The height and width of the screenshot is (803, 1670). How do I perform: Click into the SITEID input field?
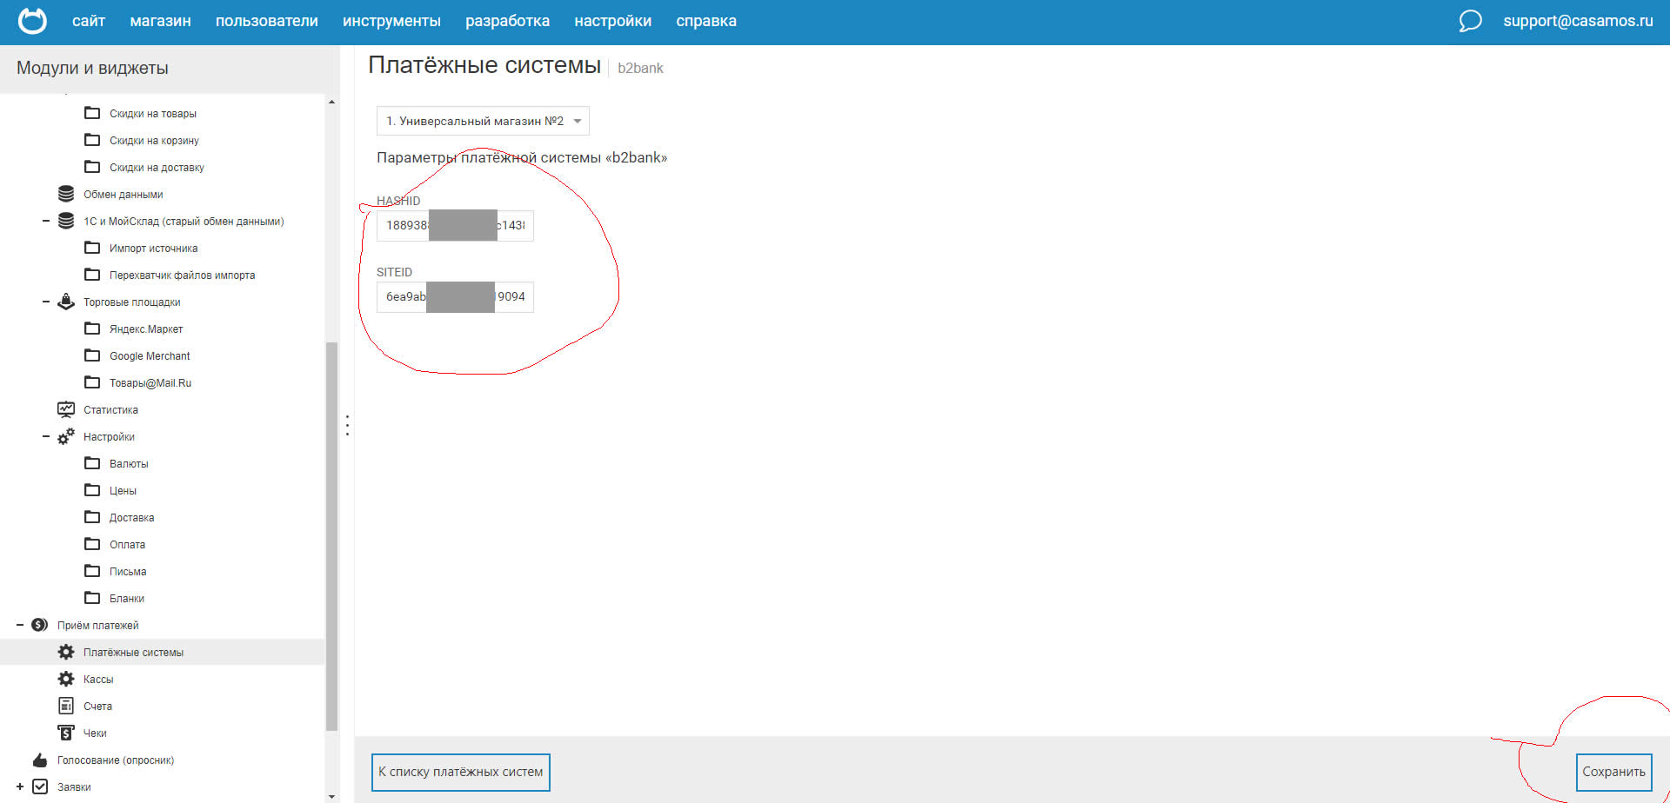[455, 297]
